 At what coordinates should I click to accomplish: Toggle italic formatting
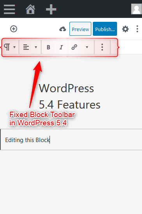[61, 47]
